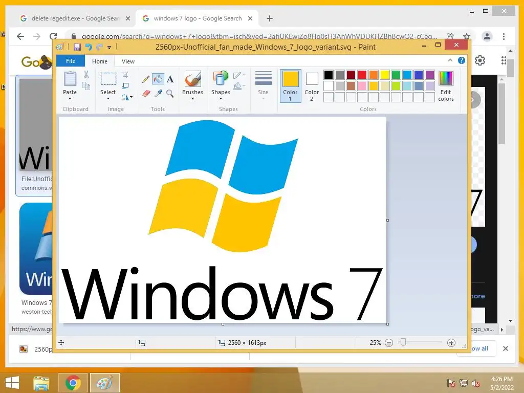The width and height of the screenshot is (524, 393).
Task: Pick the black color swatch
Action: 329,75
